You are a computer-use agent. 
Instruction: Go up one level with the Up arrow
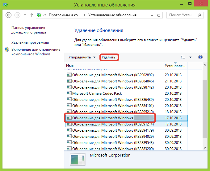(32, 15)
